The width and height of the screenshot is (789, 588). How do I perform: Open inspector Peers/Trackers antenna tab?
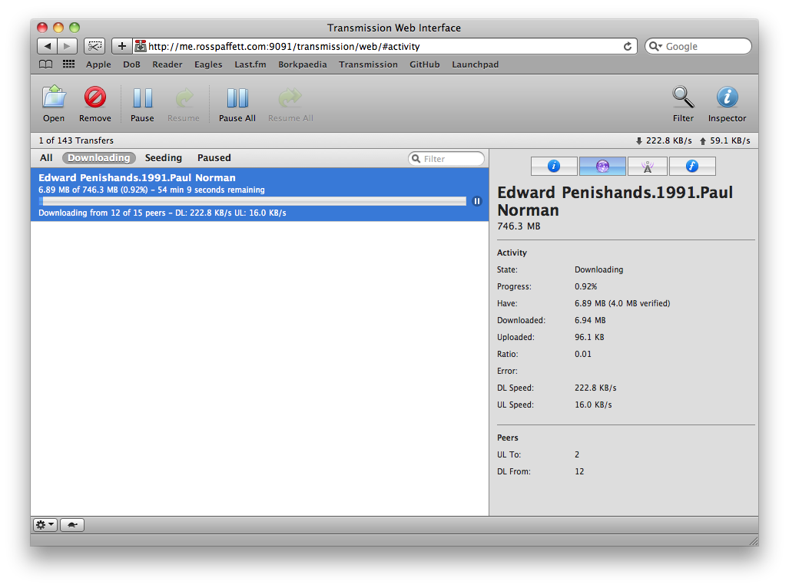pos(648,166)
